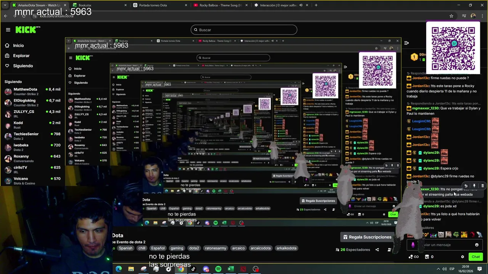Send message with green Chat button
Screen dimensions: 488x274
[475, 257]
